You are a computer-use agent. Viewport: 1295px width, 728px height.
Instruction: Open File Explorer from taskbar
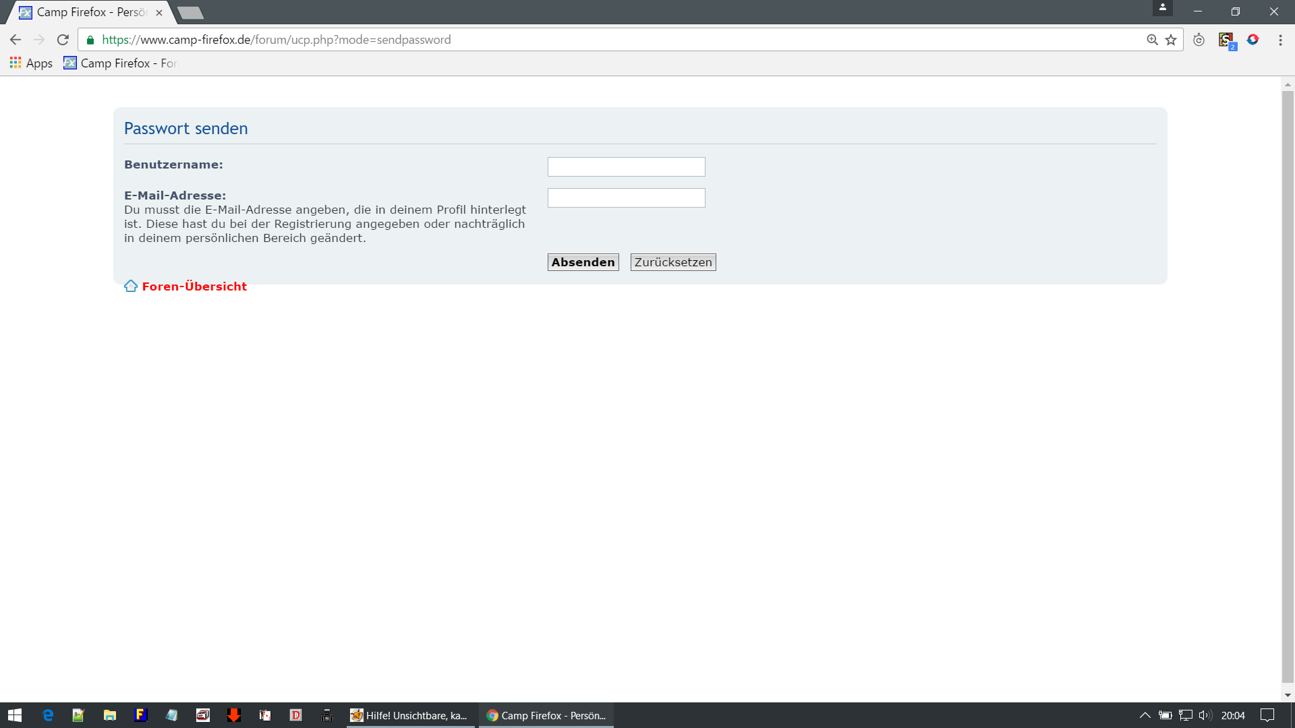coord(109,715)
